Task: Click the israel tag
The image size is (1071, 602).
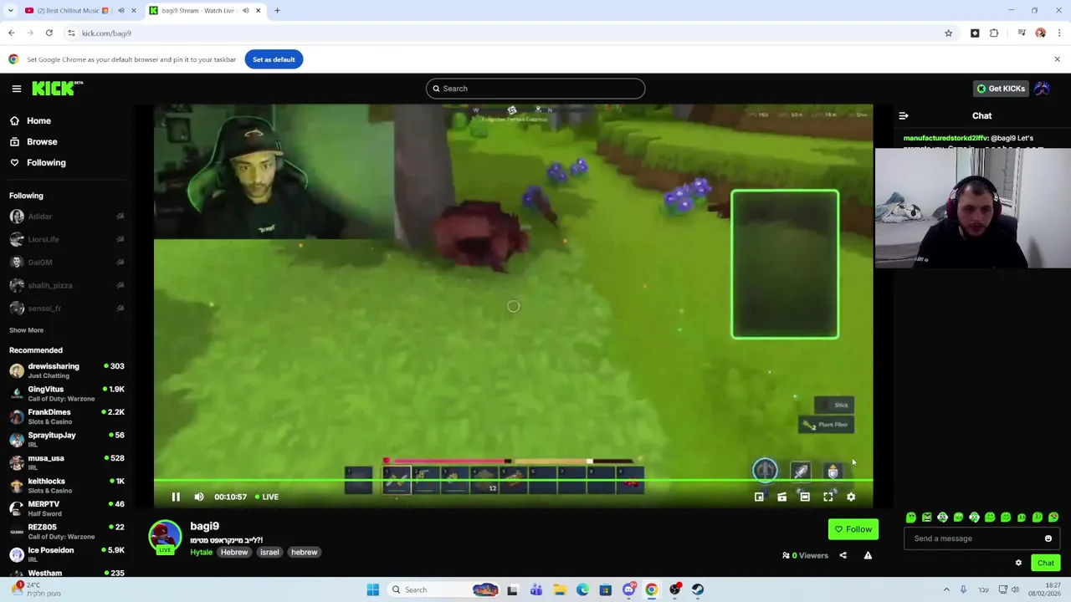Action: [x=269, y=552]
